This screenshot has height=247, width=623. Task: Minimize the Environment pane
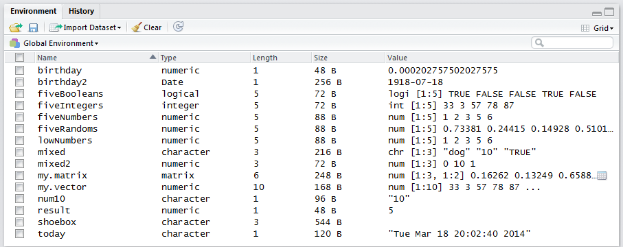click(596, 13)
